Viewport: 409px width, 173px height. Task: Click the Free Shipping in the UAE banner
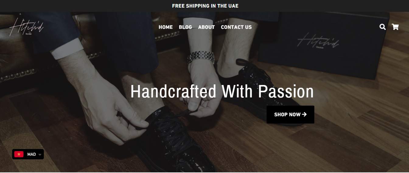click(x=205, y=6)
